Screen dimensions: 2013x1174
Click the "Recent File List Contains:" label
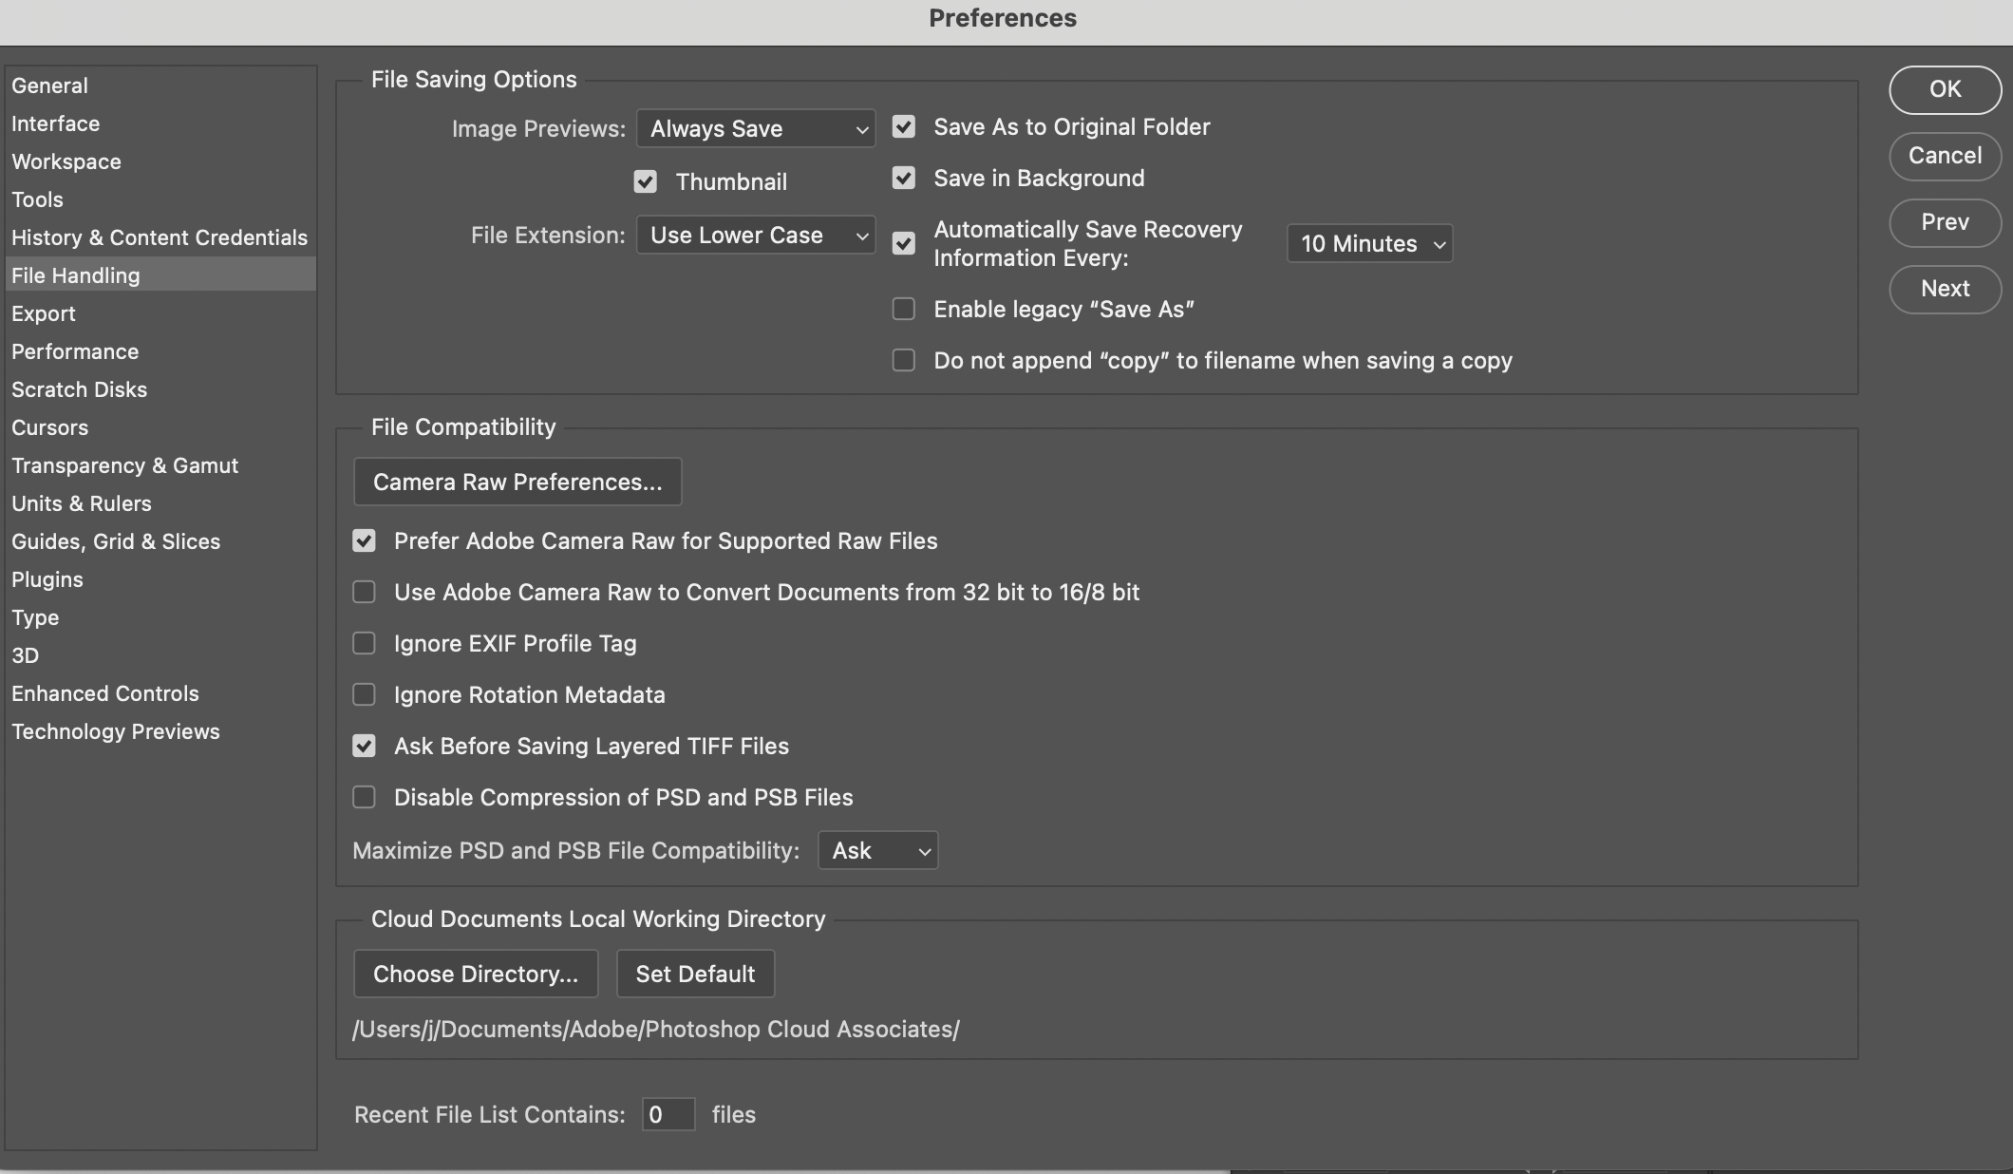(490, 1115)
